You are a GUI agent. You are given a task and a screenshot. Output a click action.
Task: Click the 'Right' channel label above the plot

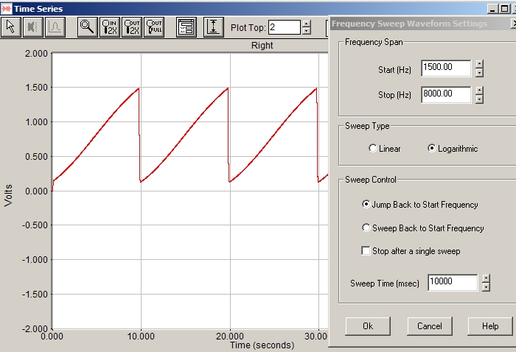(262, 46)
